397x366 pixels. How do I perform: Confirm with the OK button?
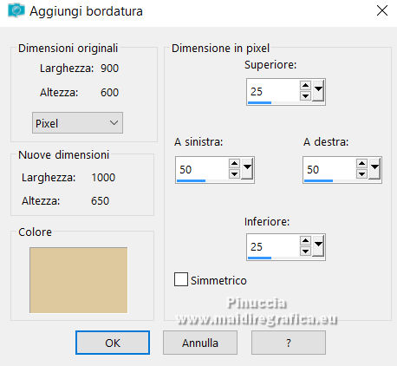[113, 343]
